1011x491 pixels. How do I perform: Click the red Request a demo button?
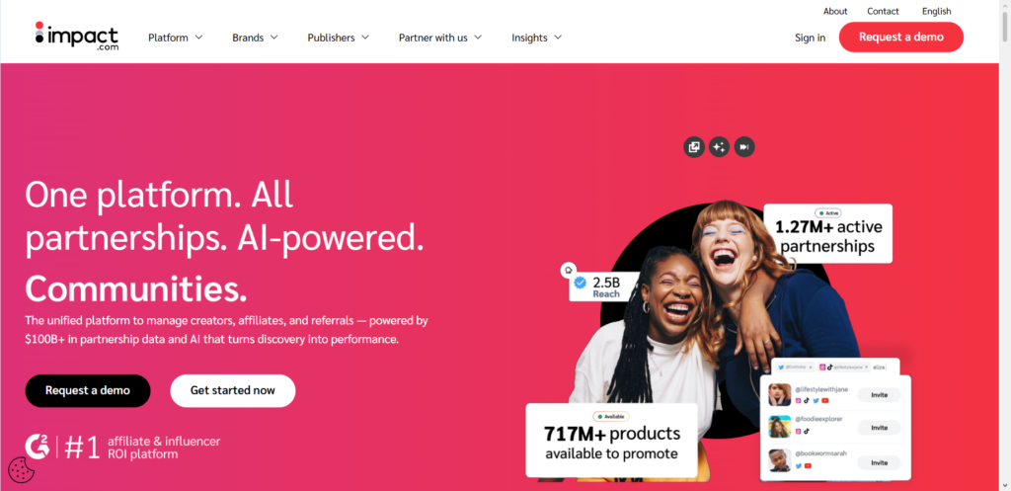point(900,37)
